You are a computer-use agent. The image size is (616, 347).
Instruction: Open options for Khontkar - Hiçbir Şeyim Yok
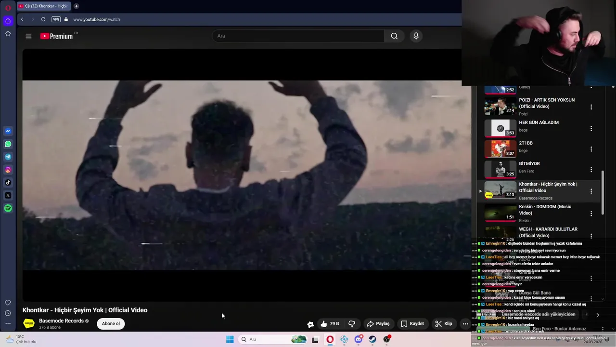click(591, 191)
